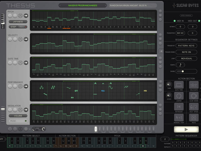Toggle the PEAK modulation option
This screenshot has height=151, width=201.
tap(18, 121)
